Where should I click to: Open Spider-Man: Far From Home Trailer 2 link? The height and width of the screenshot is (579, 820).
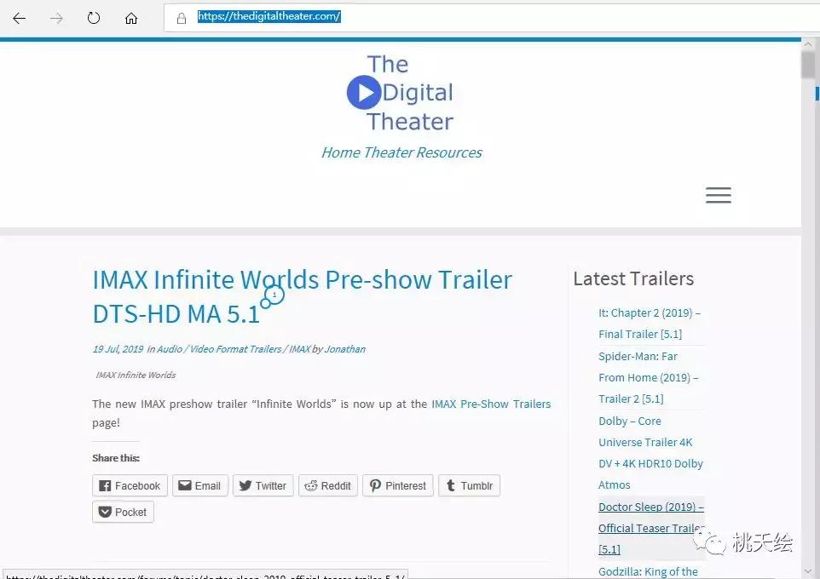click(x=649, y=377)
